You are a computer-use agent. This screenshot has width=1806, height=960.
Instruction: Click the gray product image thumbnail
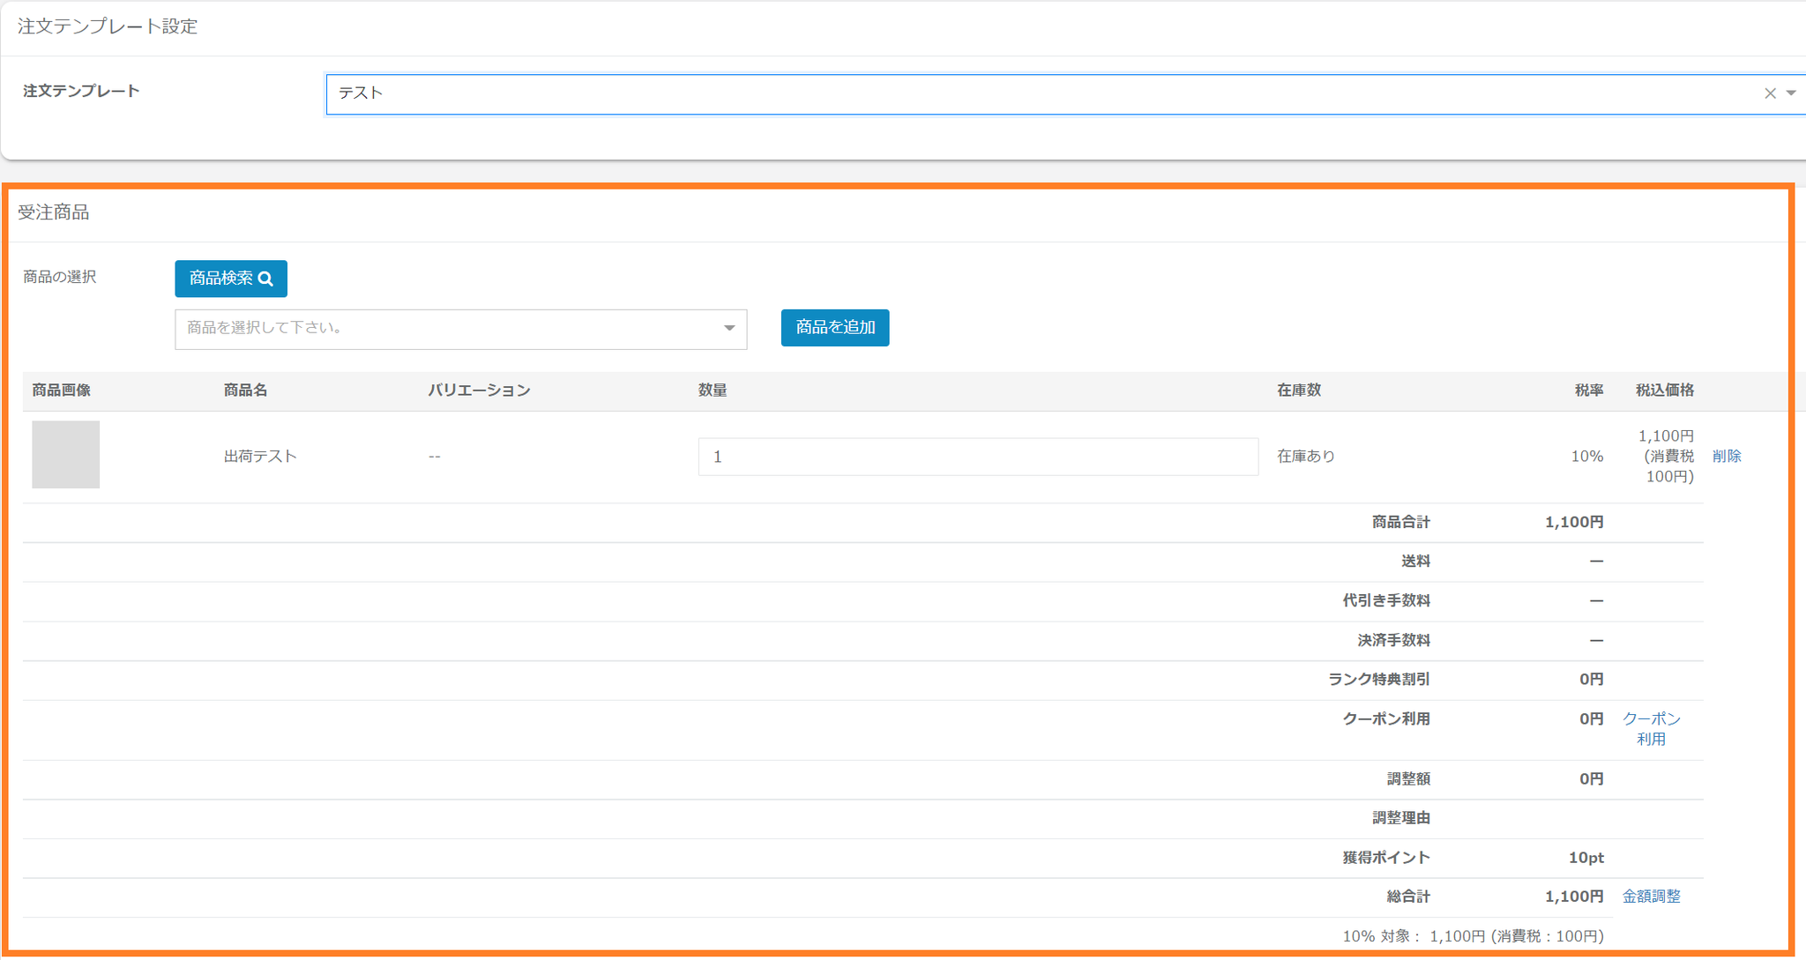coord(66,455)
